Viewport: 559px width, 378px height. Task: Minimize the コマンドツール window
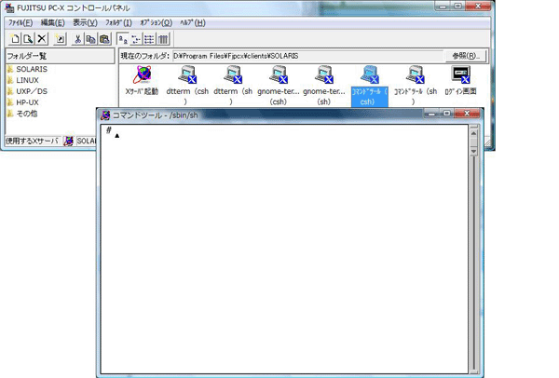pyautogui.click(x=431, y=114)
